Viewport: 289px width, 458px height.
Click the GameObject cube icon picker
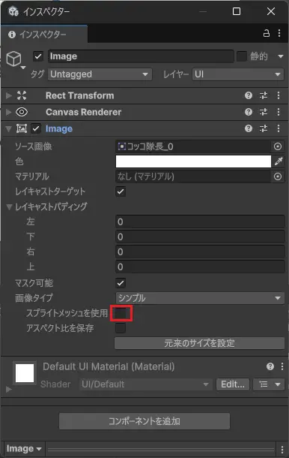coord(15,59)
